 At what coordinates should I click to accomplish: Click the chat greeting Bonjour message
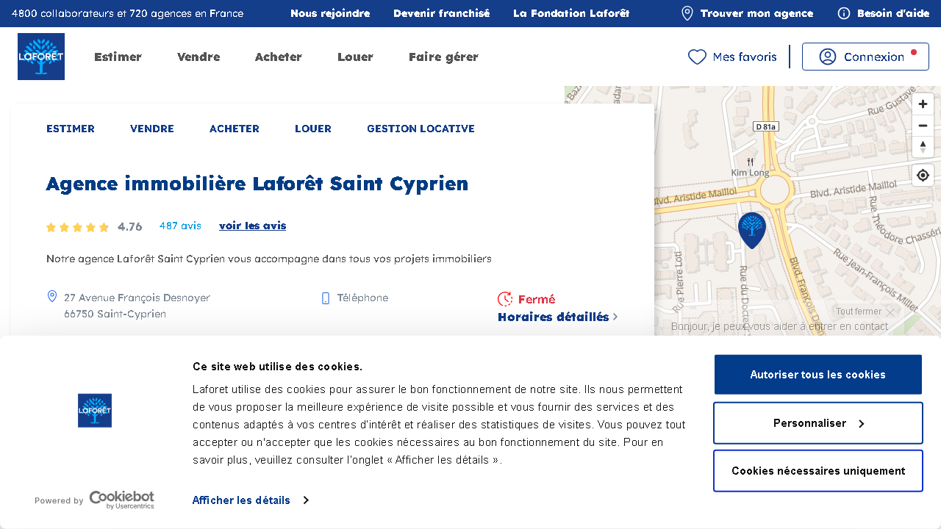click(779, 327)
